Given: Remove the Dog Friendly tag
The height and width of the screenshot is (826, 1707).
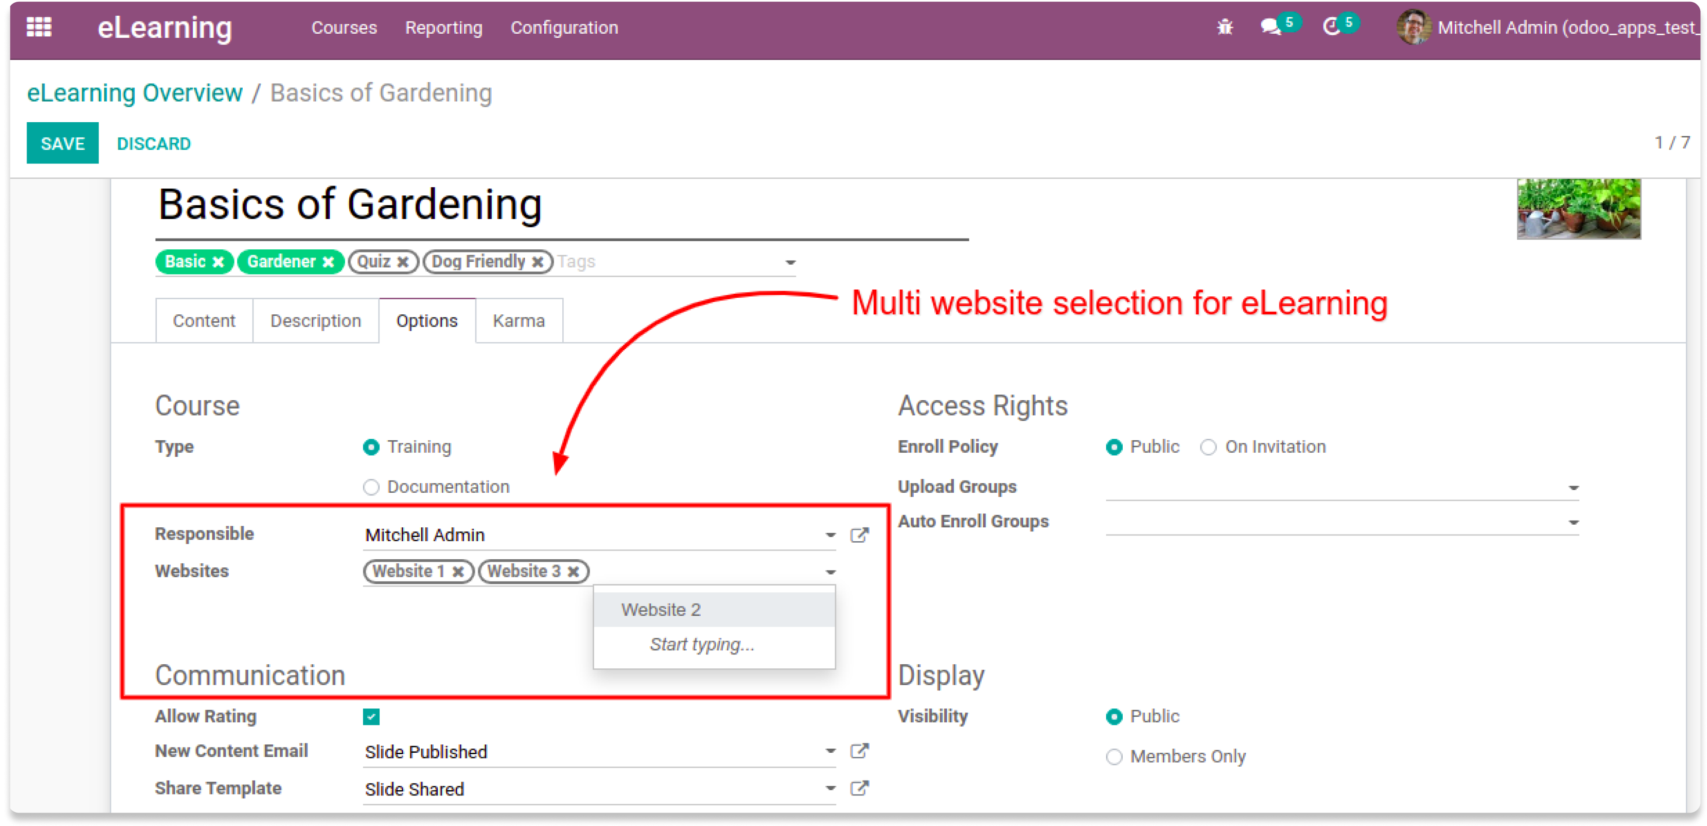Looking at the screenshot, I should (x=538, y=262).
